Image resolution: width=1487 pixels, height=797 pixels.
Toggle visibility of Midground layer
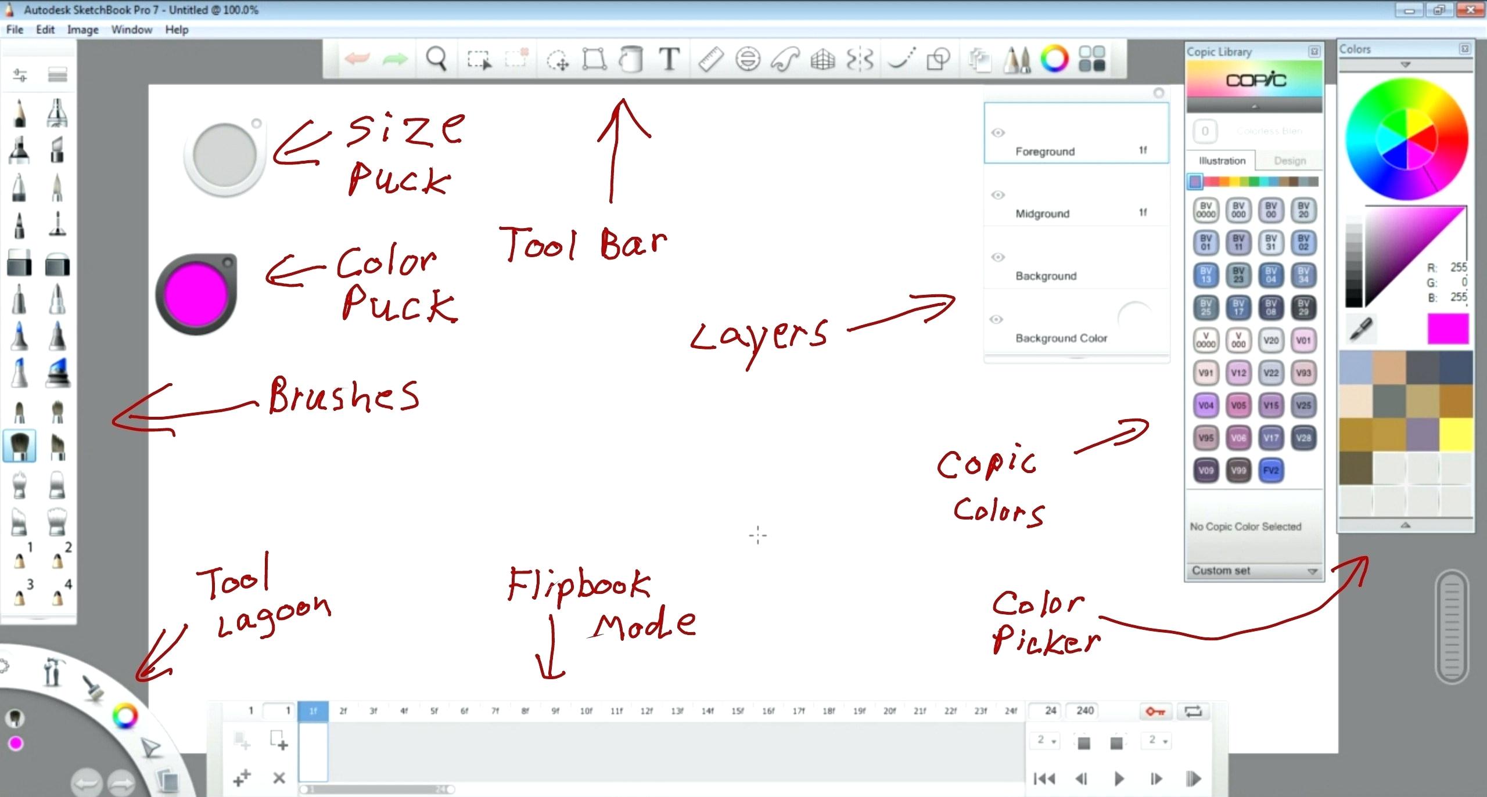[998, 195]
